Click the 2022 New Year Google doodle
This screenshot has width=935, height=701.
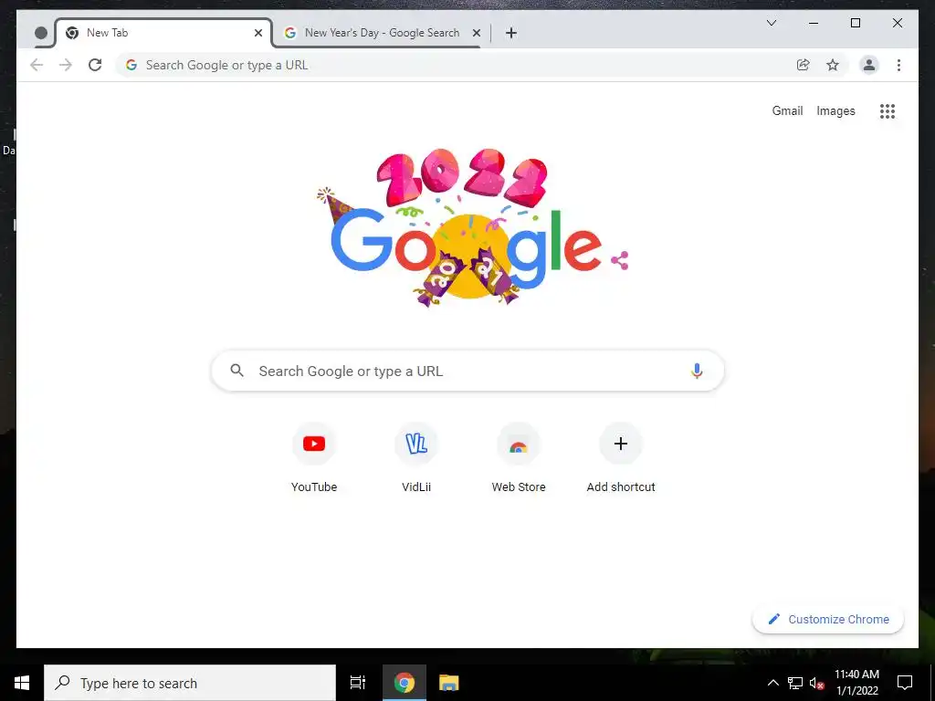(x=467, y=227)
